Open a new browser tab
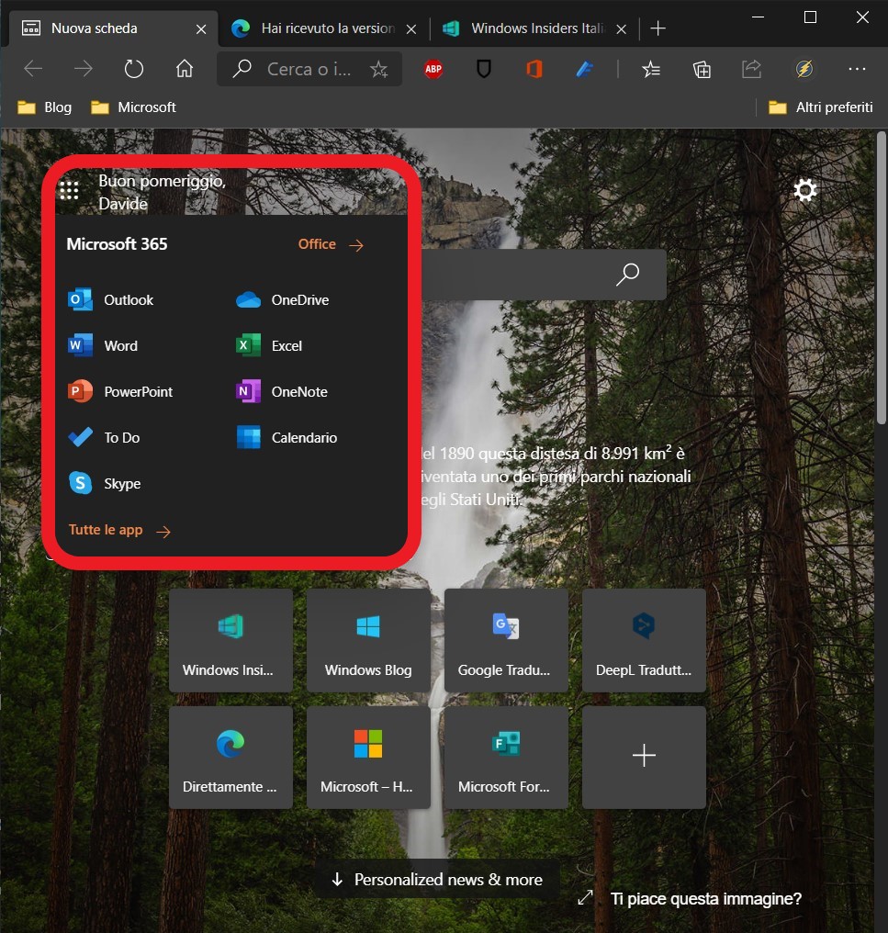The width and height of the screenshot is (888, 933). click(x=658, y=28)
